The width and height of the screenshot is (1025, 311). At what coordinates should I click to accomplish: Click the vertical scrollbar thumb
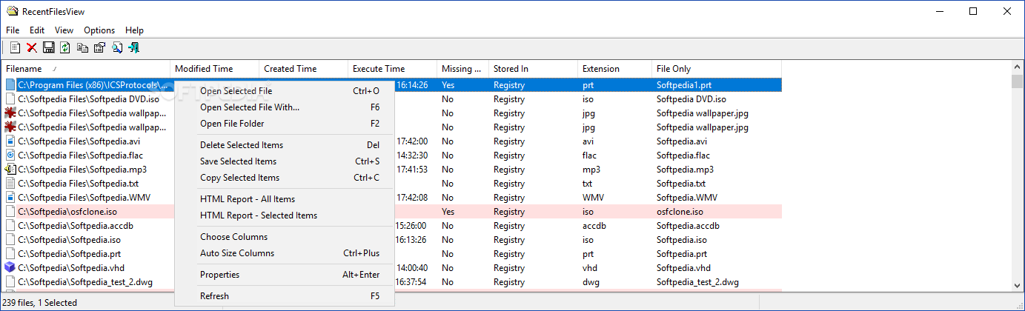pyautogui.click(x=1017, y=81)
